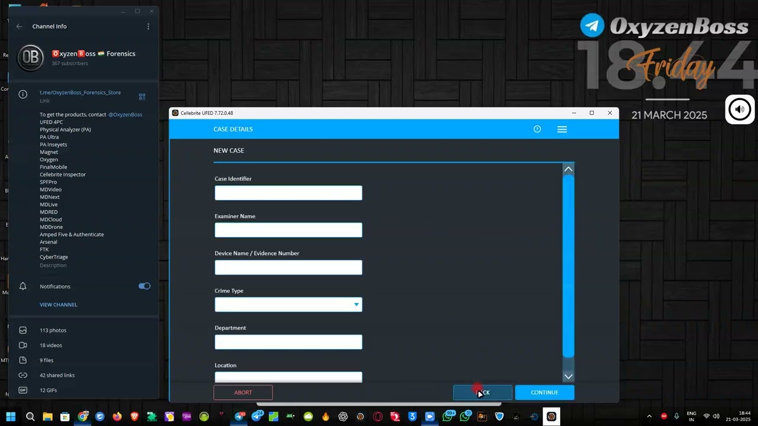Viewport: 758px width, 426px height.
Task: Open Google Chrome from the taskbar
Action: coord(83,417)
